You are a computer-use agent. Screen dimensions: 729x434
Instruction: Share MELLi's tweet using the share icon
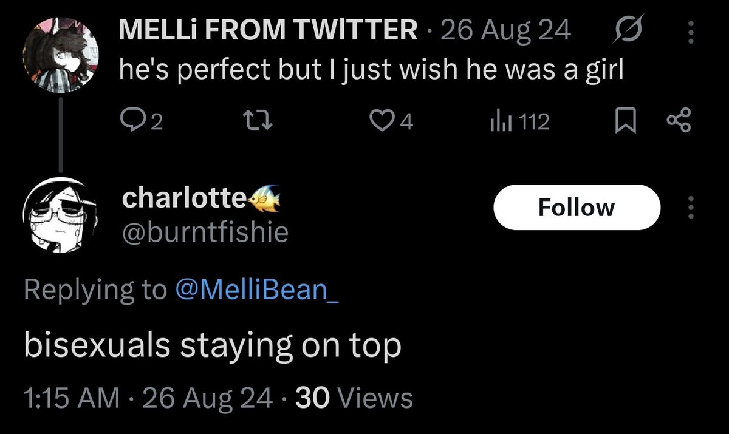[x=679, y=123]
